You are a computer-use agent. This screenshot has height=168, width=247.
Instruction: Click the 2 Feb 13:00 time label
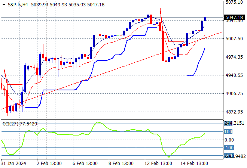[49, 164]
